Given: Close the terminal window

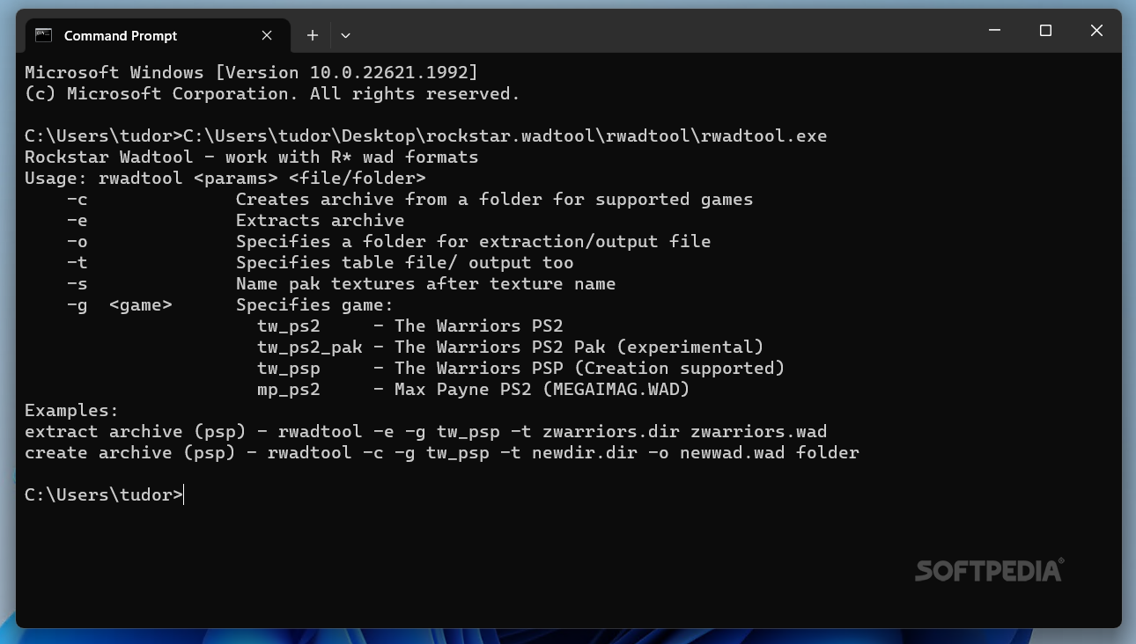Looking at the screenshot, I should click(1096, 30).
